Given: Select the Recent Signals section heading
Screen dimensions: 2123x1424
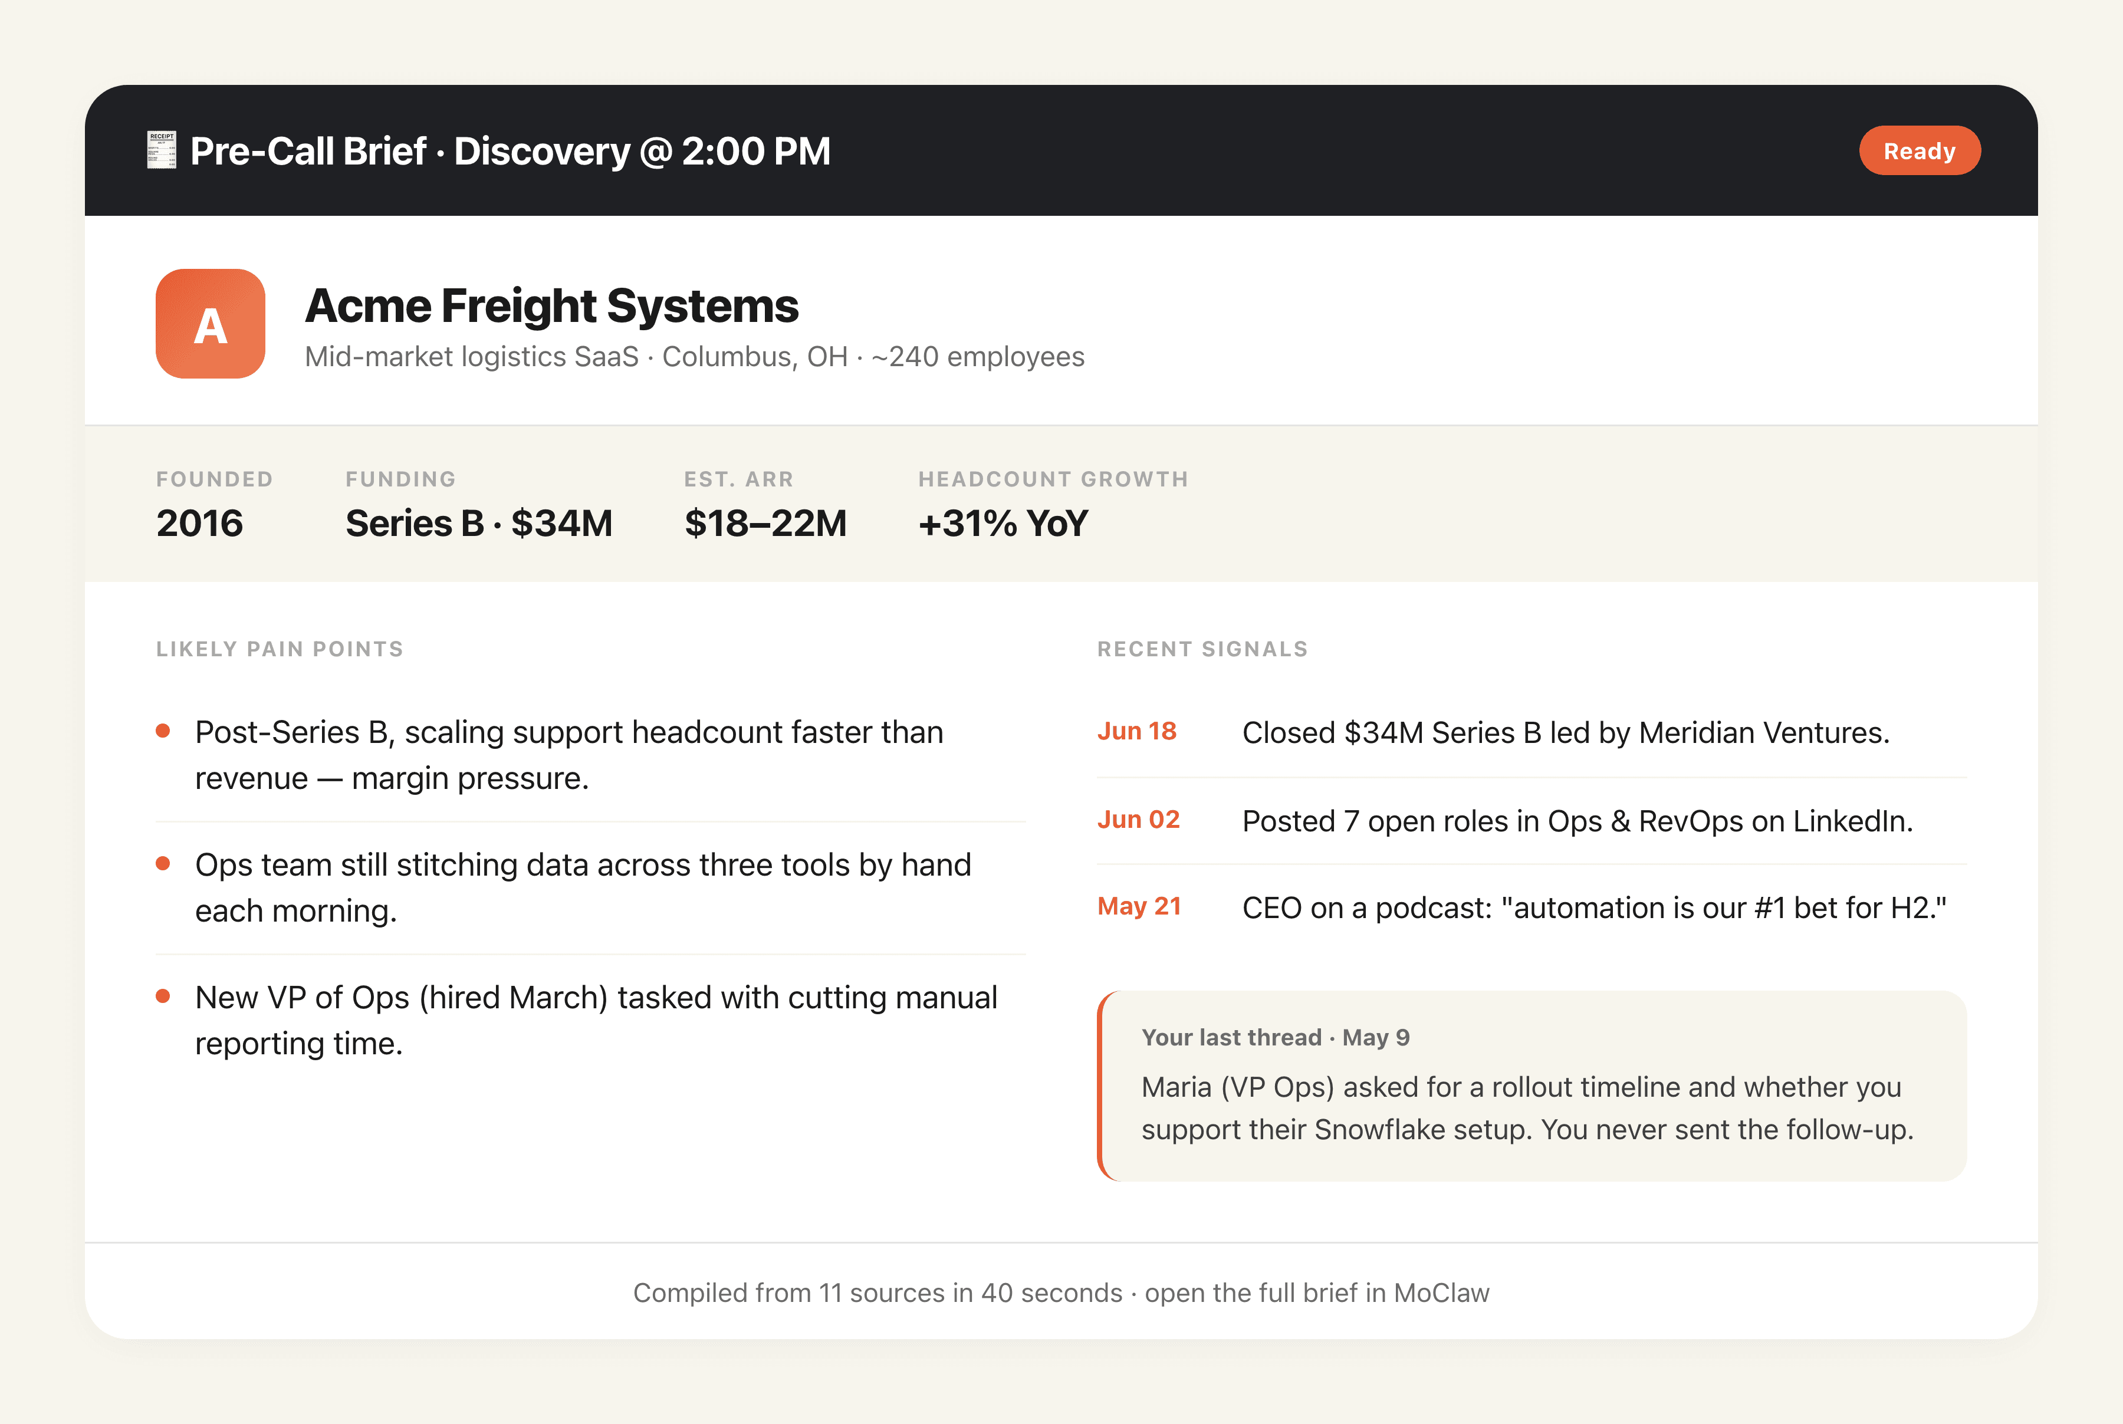Looking at the screenshot, I should click(x=1202, y=649).
